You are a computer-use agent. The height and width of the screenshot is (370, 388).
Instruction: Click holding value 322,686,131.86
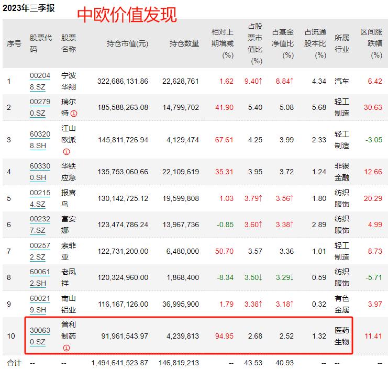(x=123, y=81)
